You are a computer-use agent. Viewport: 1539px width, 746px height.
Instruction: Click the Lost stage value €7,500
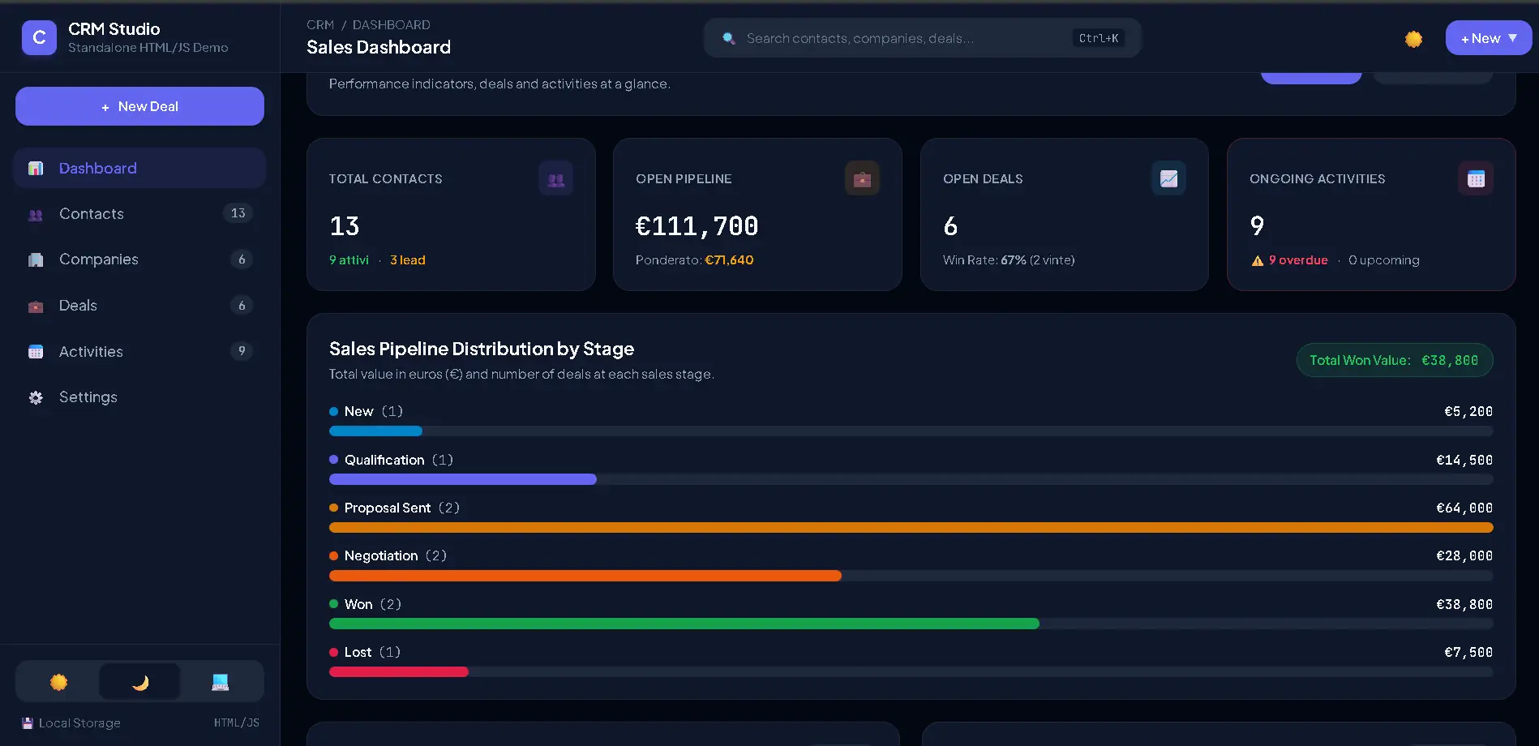click(1468, 652)
